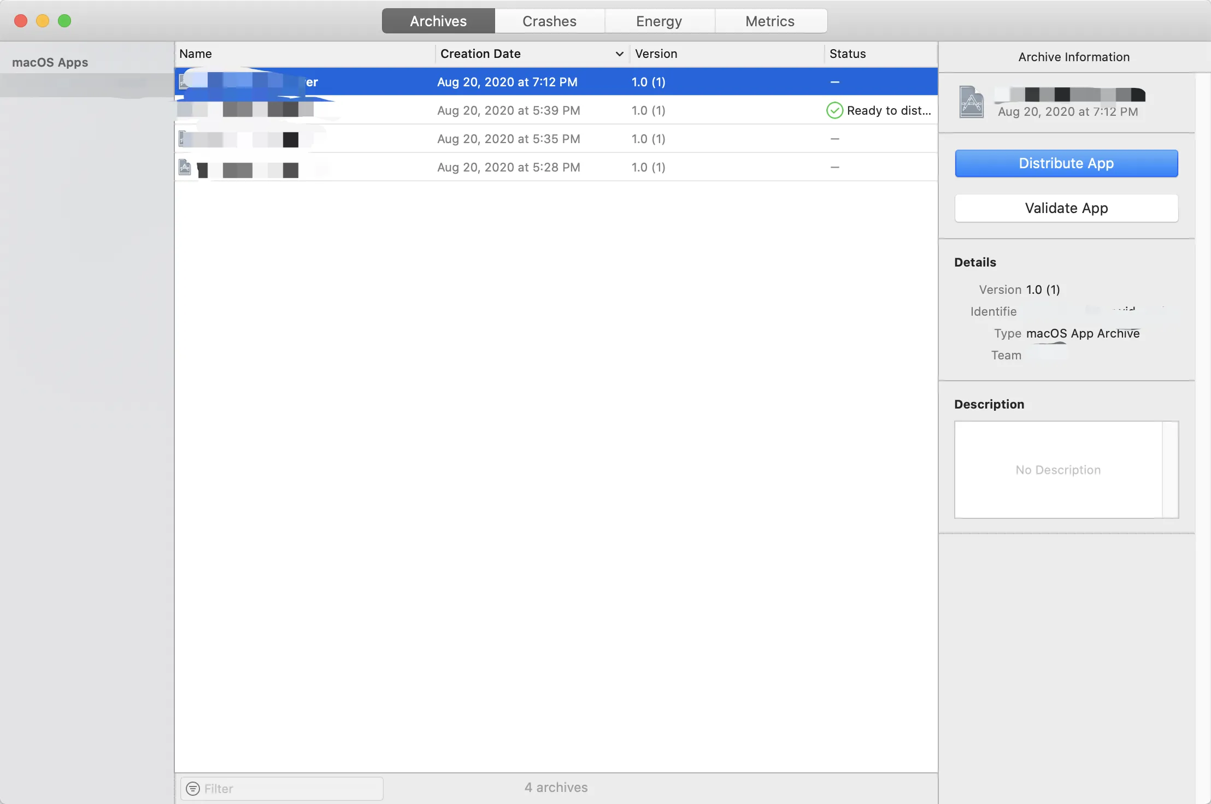Select the archive created at 5:39 PM
The image size is (1211, 804).
coord(556,110)
